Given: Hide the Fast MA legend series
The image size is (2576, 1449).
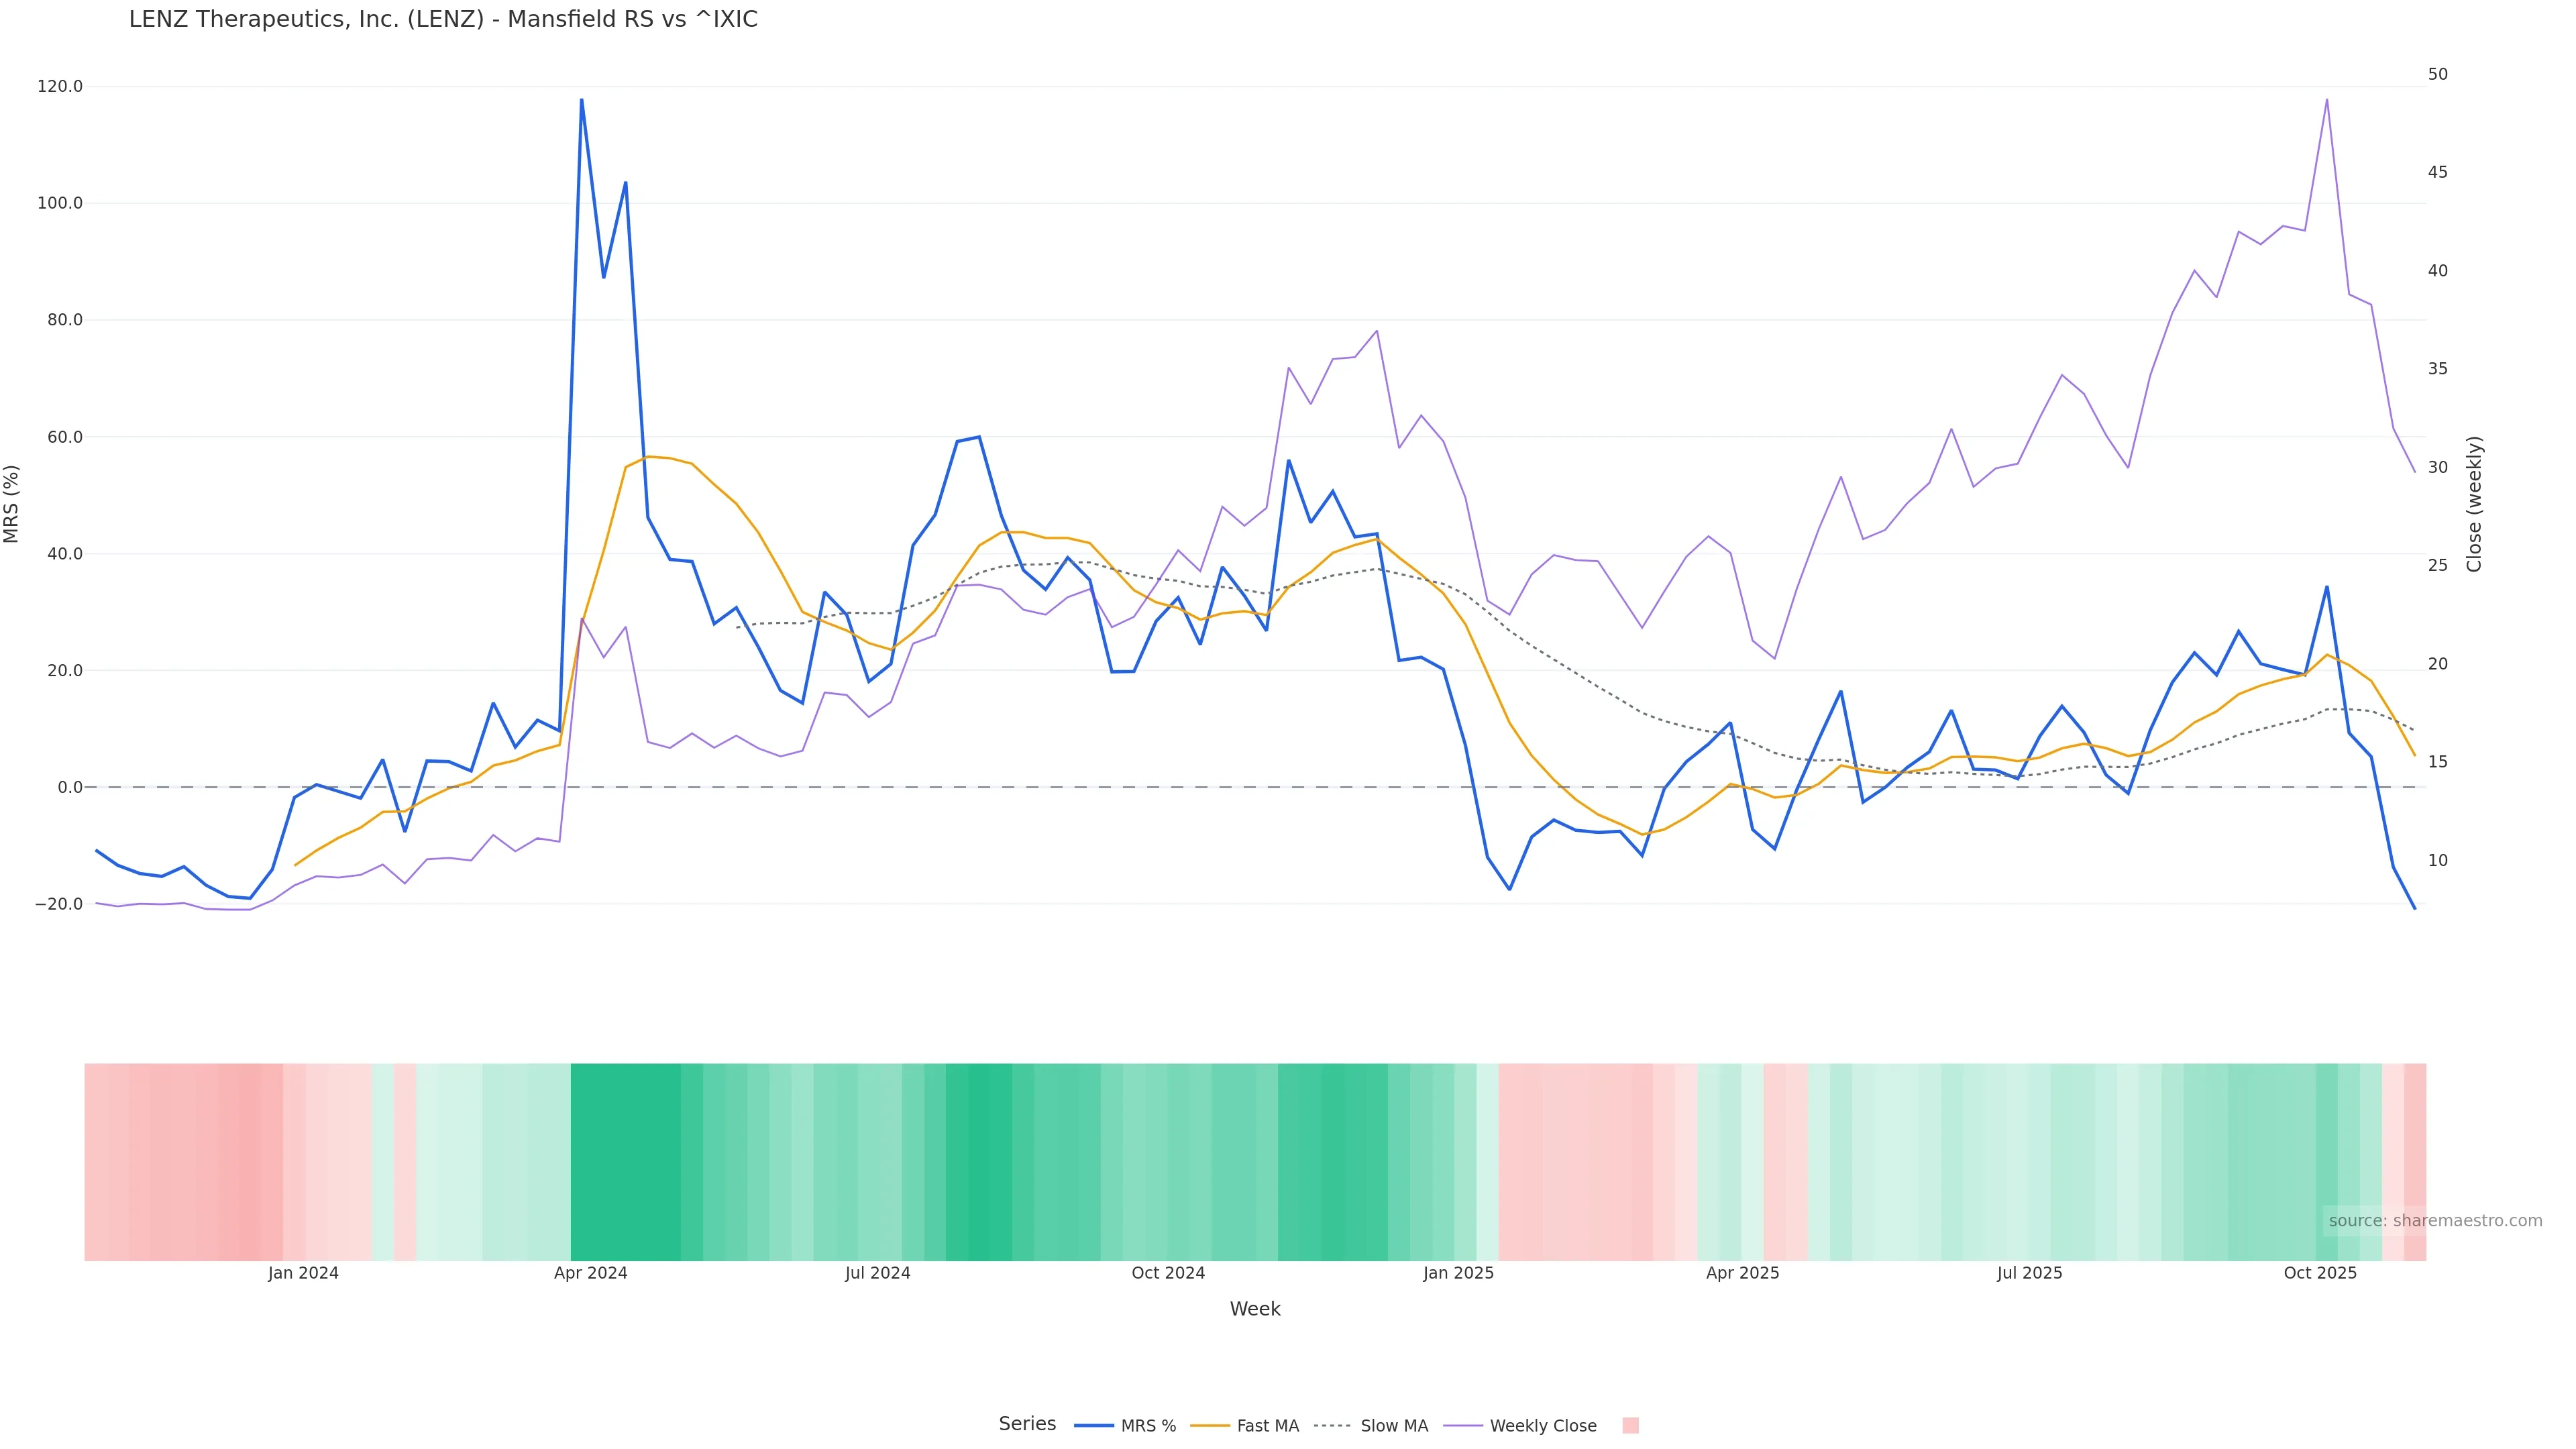Looking at the screenshot, I should coord(1245,1426).
